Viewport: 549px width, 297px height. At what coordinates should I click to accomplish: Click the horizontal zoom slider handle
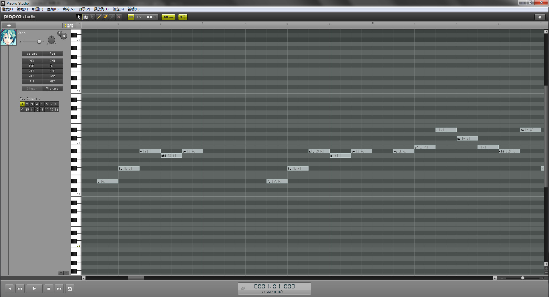[523, 278]
